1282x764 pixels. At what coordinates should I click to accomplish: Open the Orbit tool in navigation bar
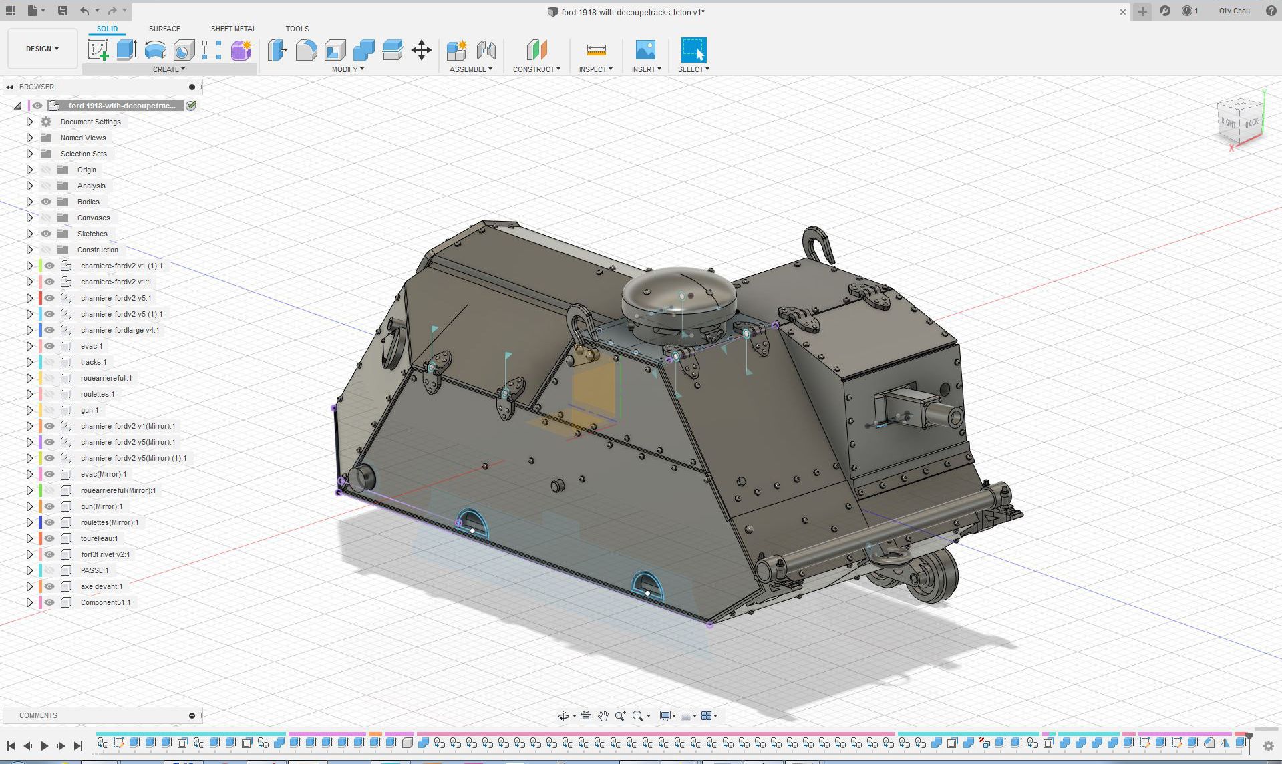pyautogui.click(x=564, y=716)
